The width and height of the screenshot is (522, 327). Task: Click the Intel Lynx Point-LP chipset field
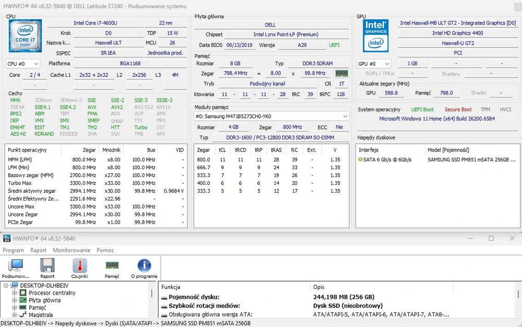point(286,34)
